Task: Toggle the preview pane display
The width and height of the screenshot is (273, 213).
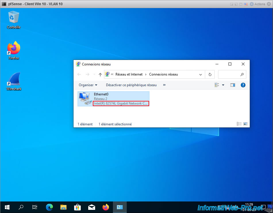Action: 233,85
